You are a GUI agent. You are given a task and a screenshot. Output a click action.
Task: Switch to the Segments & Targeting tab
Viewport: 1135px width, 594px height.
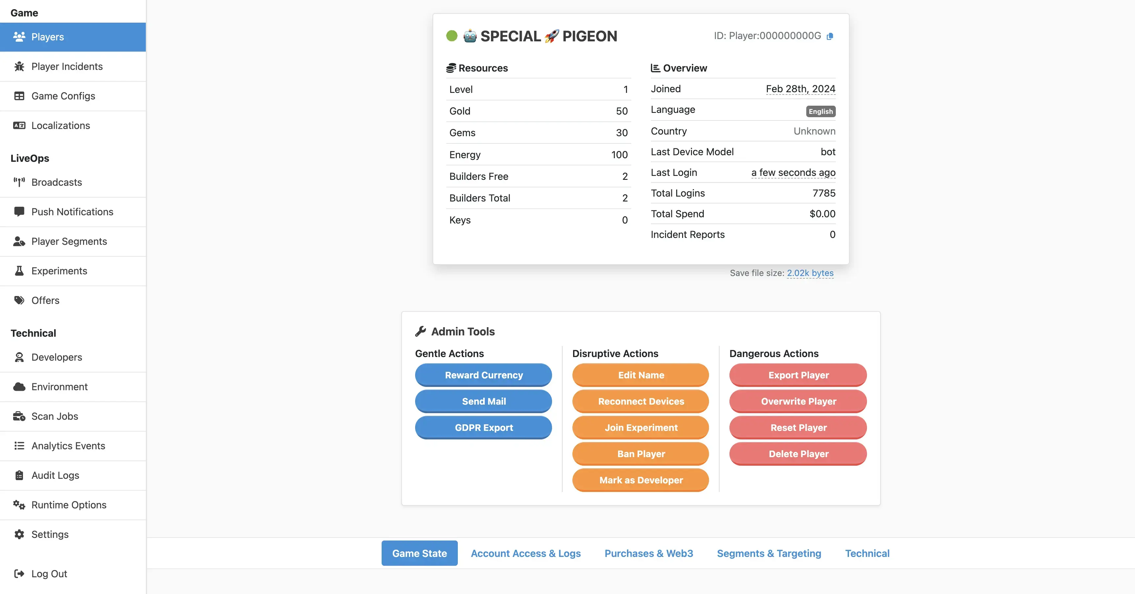768,553
